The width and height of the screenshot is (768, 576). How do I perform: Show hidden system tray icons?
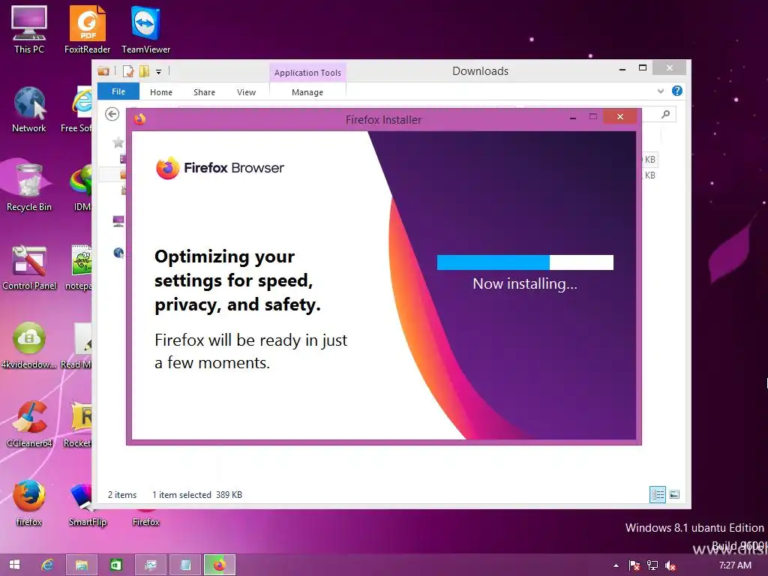pos(616,565)
